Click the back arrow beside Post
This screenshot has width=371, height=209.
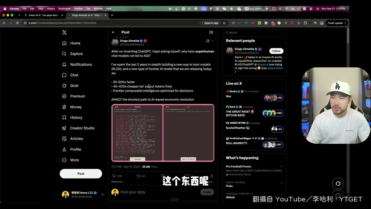click(113, 32)
